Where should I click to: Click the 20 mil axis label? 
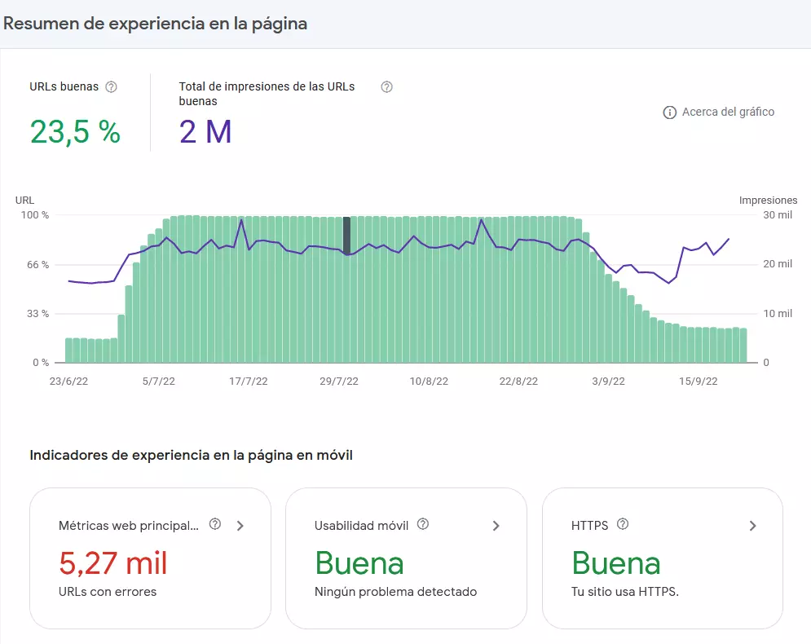pyautogui.click(x=778, y=264)
